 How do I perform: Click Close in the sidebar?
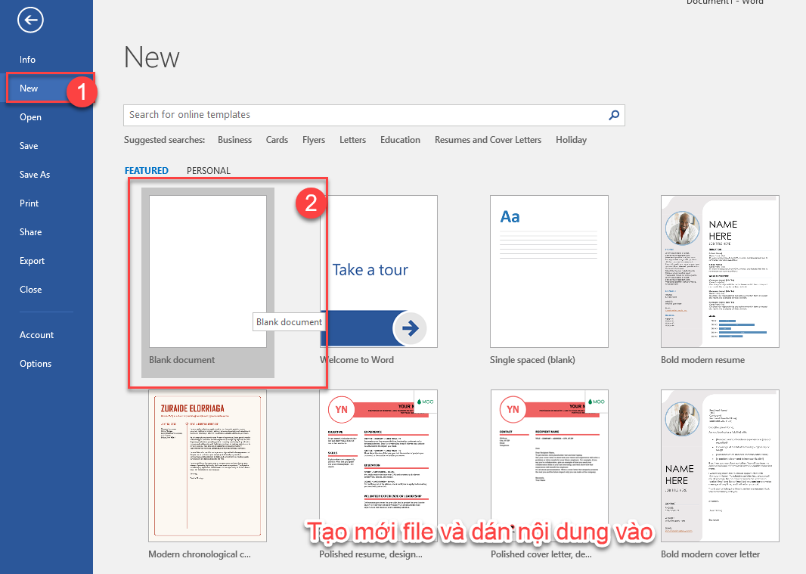pyautogui.click(x=31, y=290)
